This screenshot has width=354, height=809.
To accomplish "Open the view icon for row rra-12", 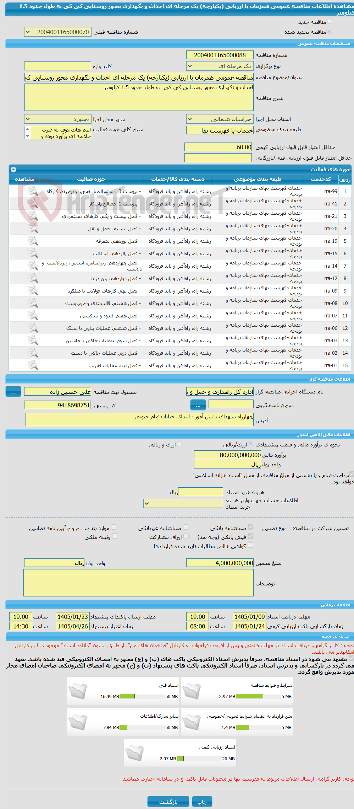I will (33, 278).
